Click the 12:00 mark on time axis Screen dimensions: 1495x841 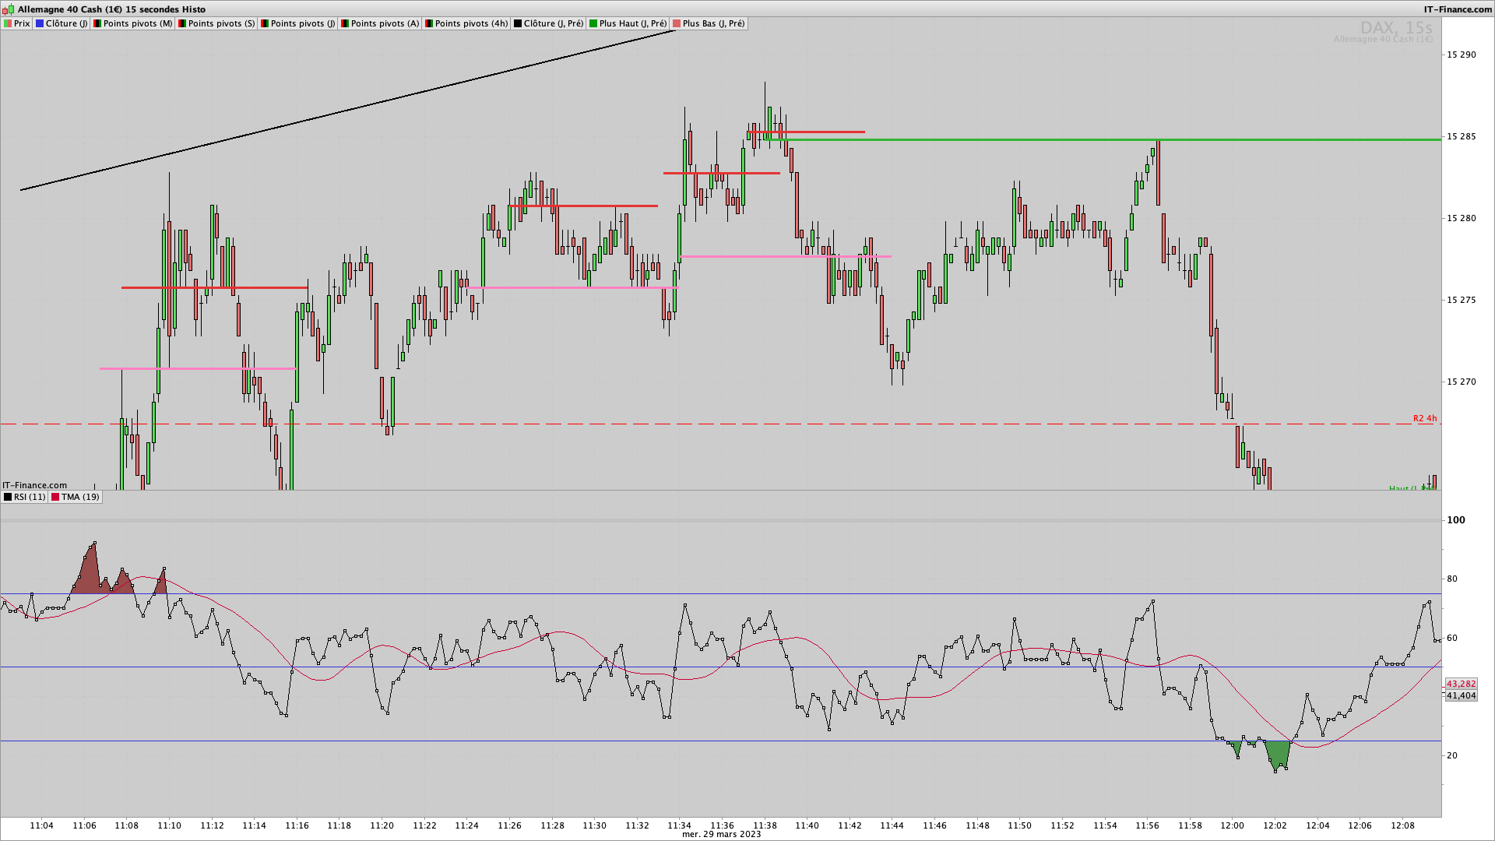pyautogui.click(x=1233, y=825)
